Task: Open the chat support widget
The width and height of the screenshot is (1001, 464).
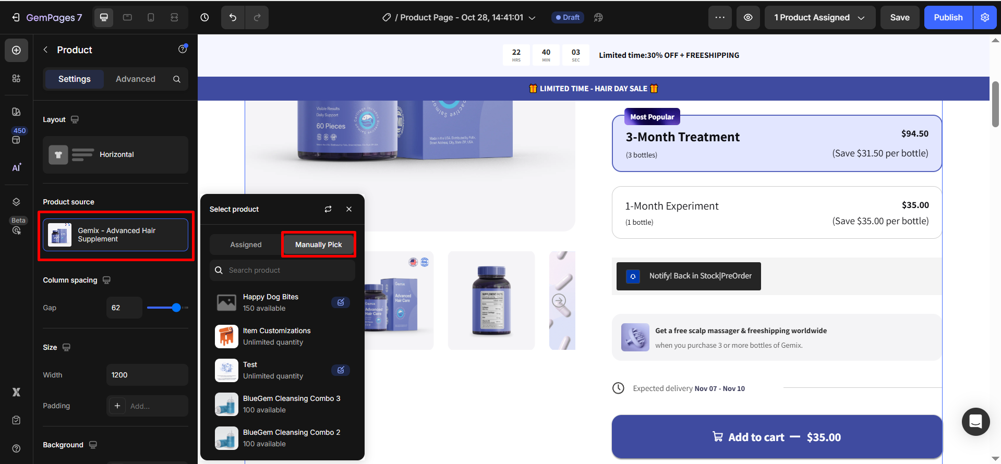Action: coord(975,421)
